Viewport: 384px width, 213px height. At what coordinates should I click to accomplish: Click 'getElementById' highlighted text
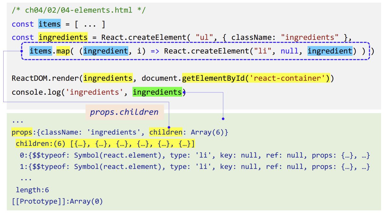pyautogui.click(x=213, y=78)
